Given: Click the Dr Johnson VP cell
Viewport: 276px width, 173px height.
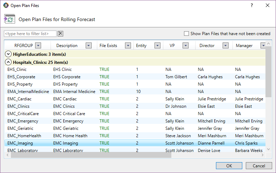Looking at the screenshot, I should coord(176,106).
